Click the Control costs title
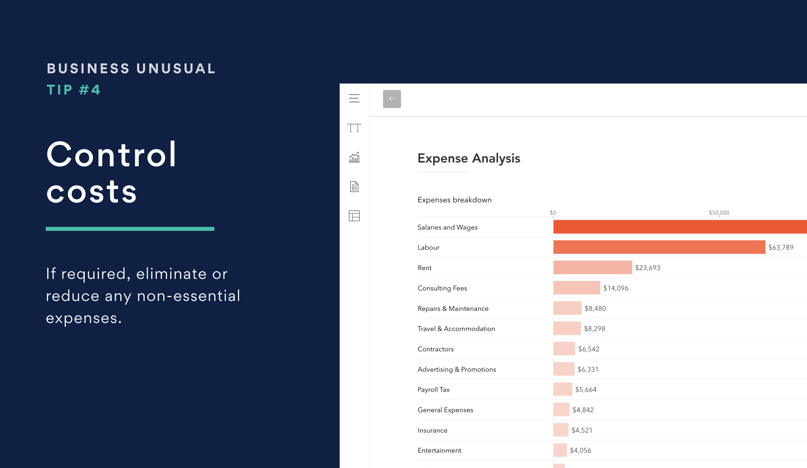Viewport: 807px width, 468px height. pyautogui.click(x=112, y=172)
